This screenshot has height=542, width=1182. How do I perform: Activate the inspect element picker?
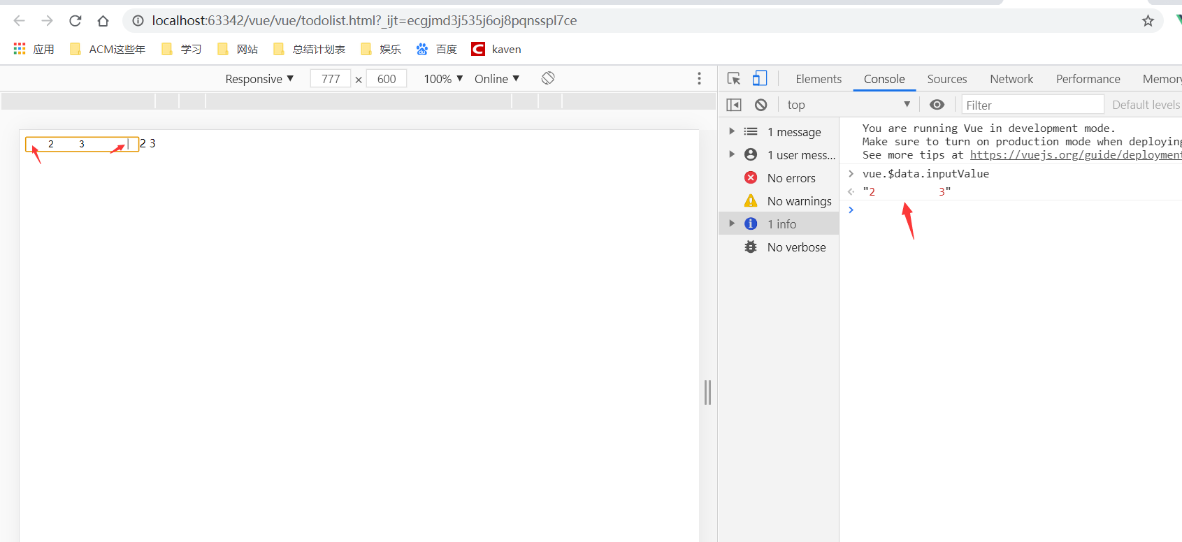(x=734, y=79)
